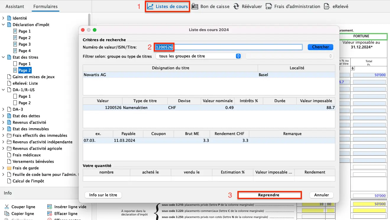Viewport: 390px width, 220px height.
Task: Open eRelevé using the XML icon
Action: click(327, 6)
